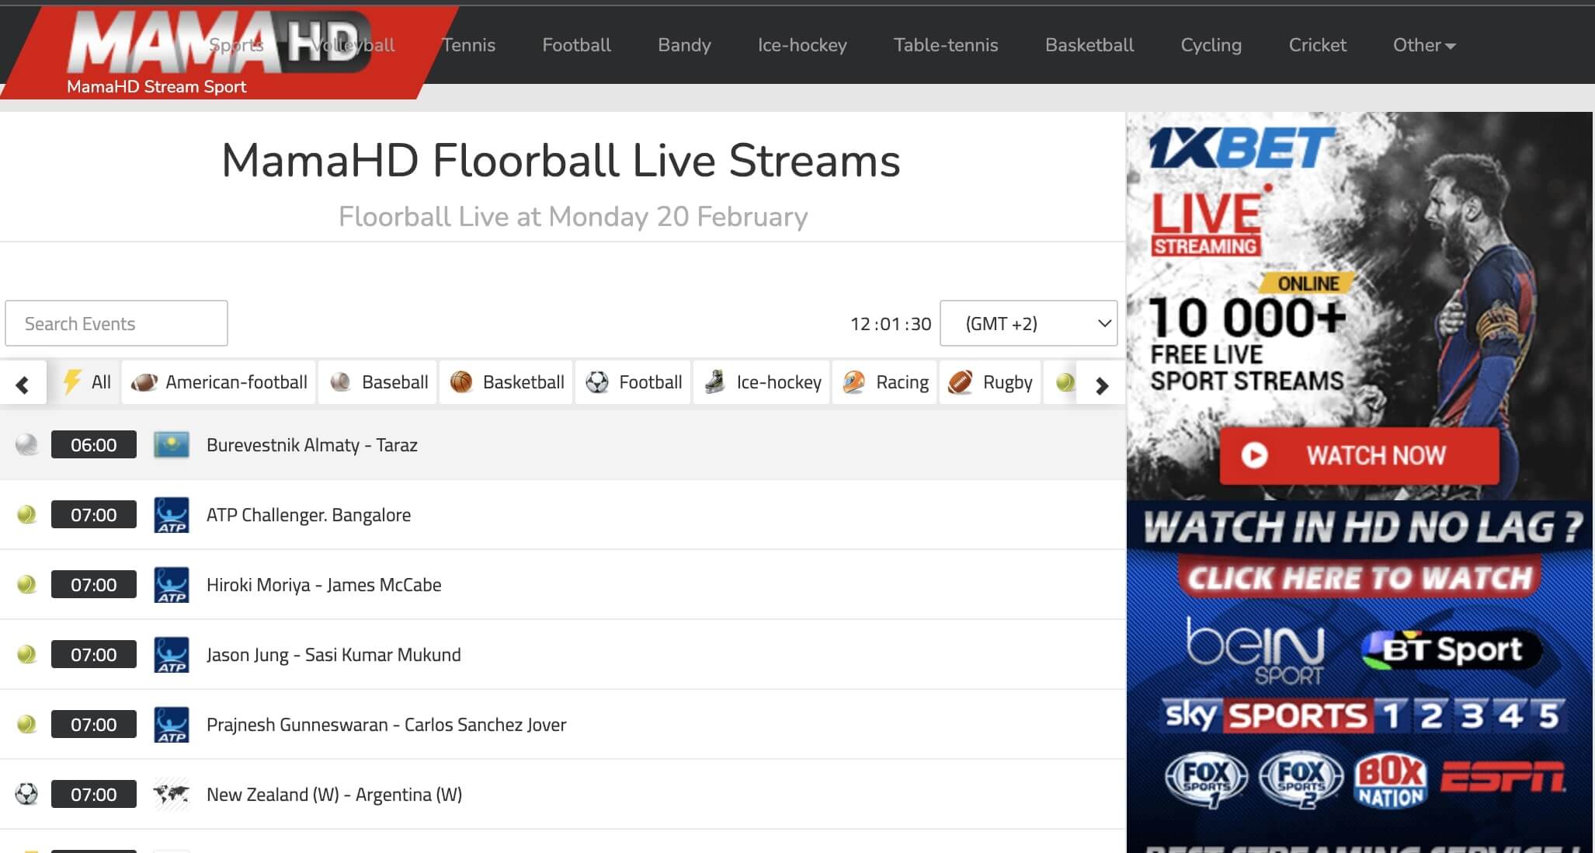
Task: Open New Zealand (W) - Argentina (W) match
Action: point(334,795)
